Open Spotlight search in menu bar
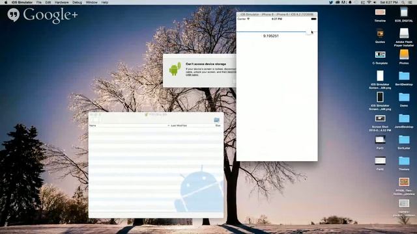Screen dimensions: 417x234 (403, 2)
